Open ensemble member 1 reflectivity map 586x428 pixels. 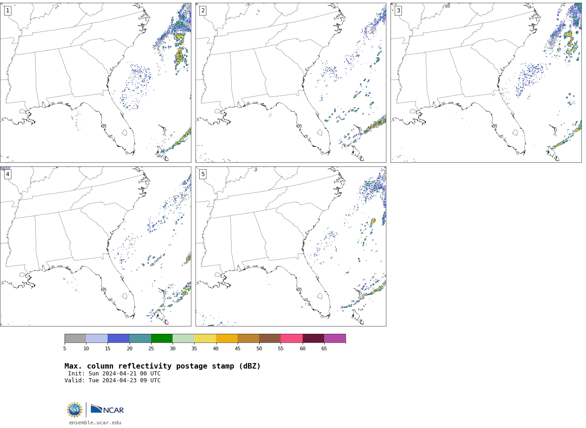pos(96,83)
